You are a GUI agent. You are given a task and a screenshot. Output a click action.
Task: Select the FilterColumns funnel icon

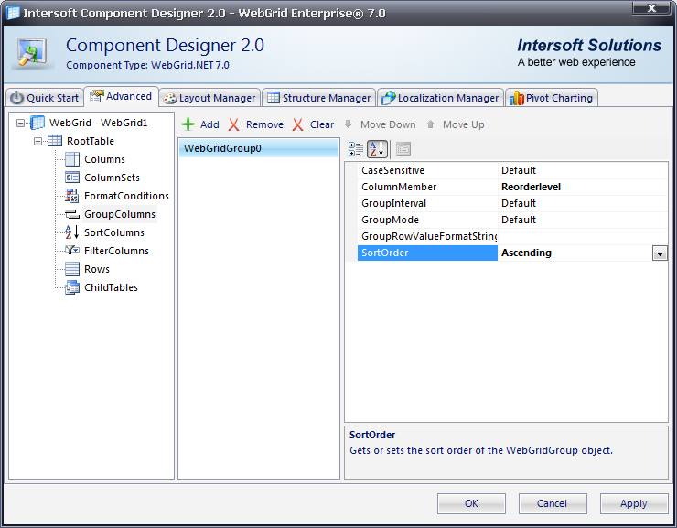(72, 251)
